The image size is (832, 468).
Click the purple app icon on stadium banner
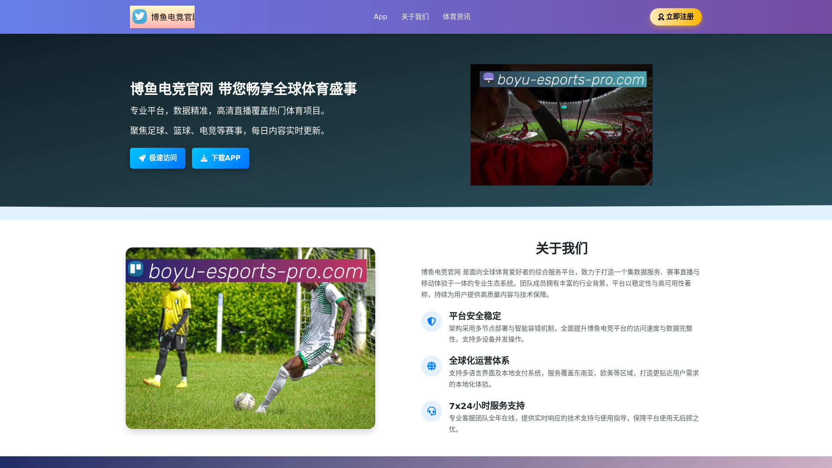click(489, 78)
